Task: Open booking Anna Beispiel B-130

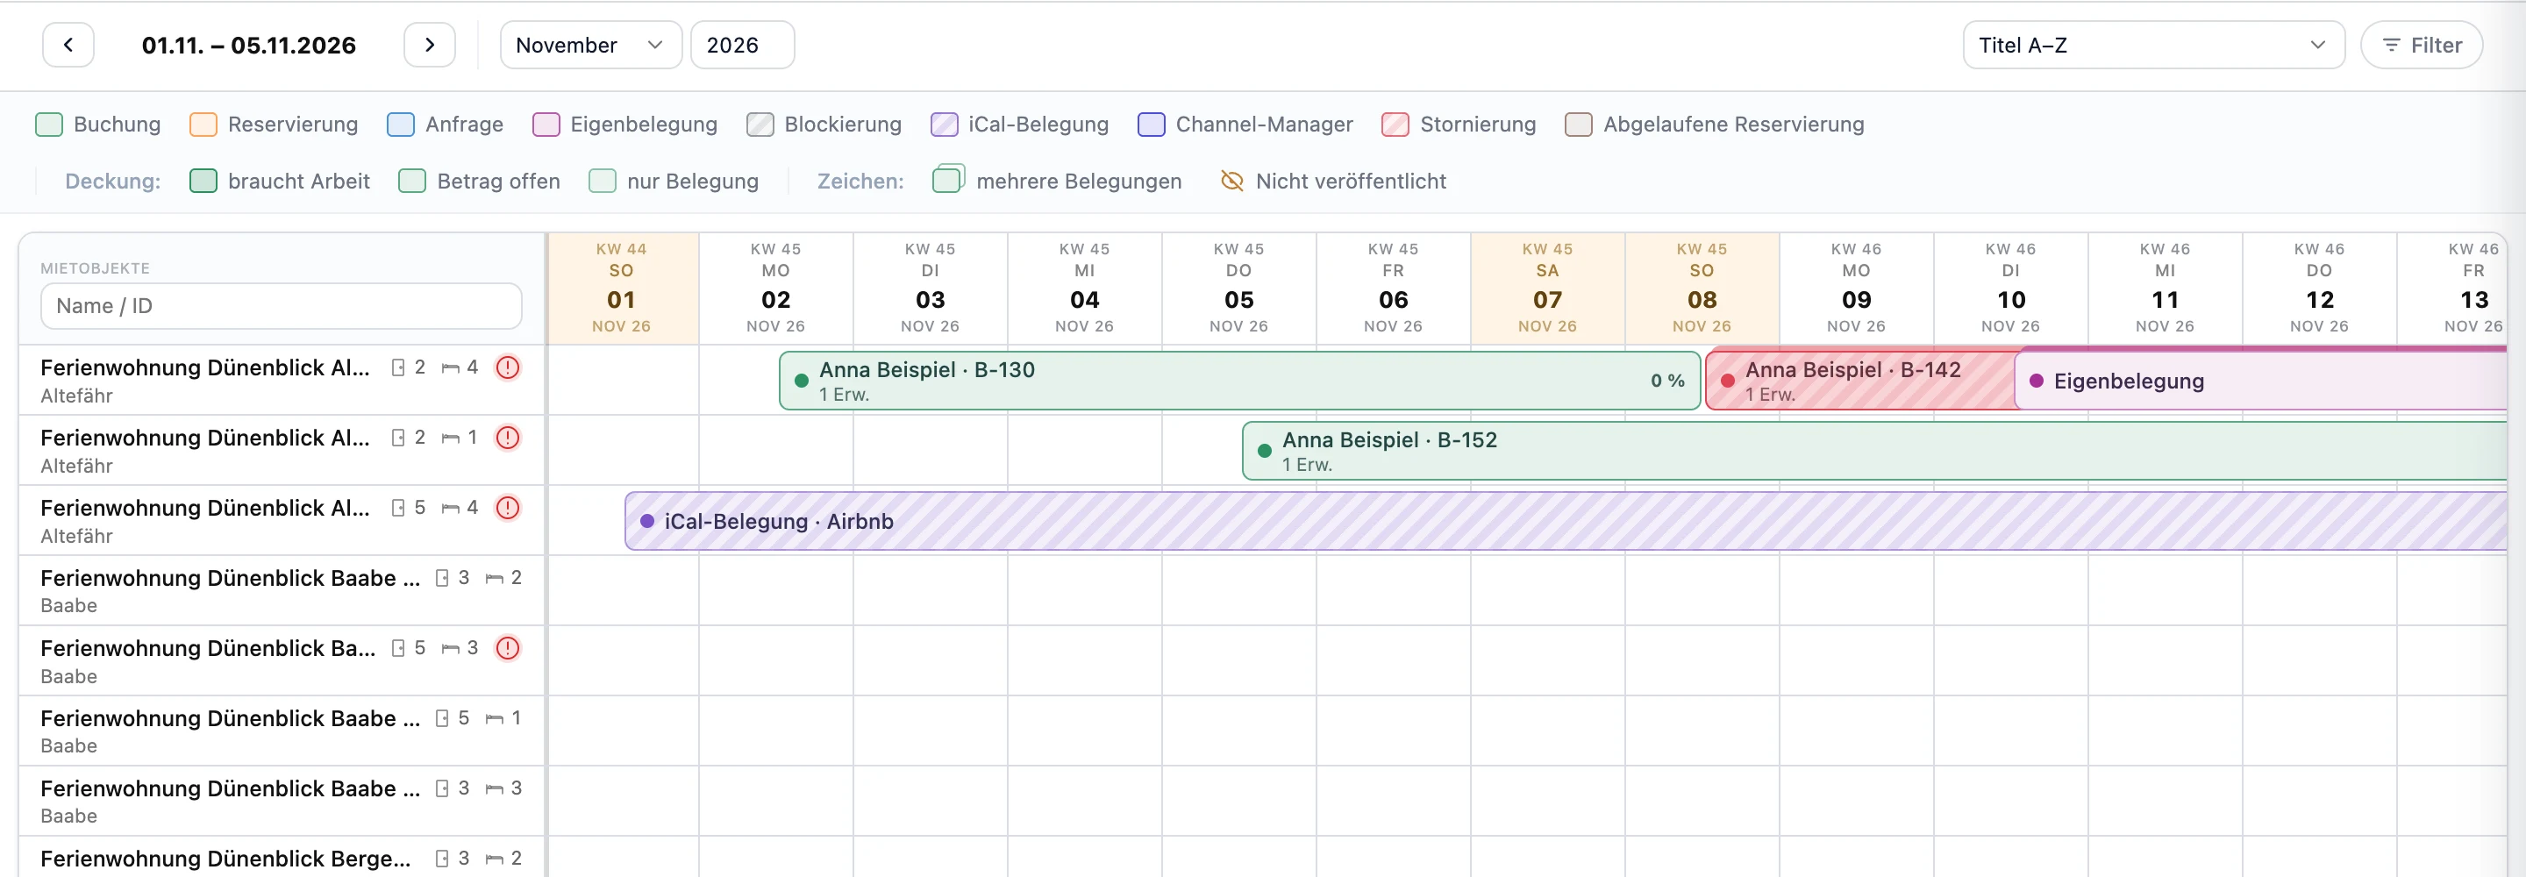Action: [x=1239, y=381]
